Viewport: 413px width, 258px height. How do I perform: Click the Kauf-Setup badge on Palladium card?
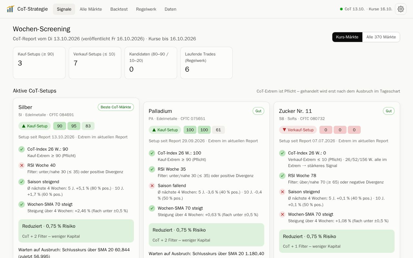pos(165,130)
